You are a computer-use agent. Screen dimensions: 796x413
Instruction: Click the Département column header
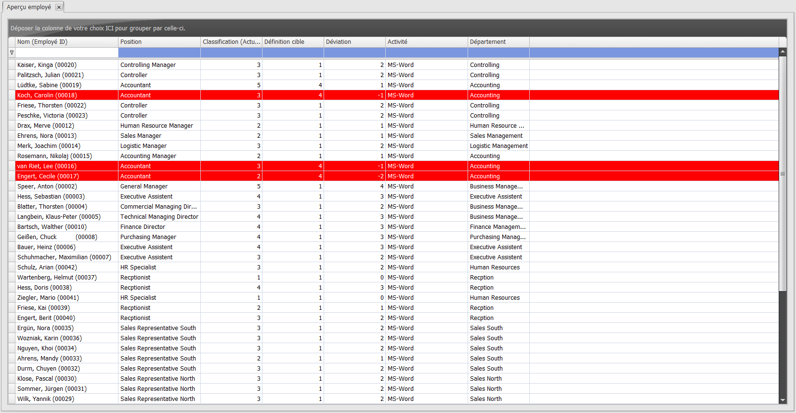click(498, 42)
